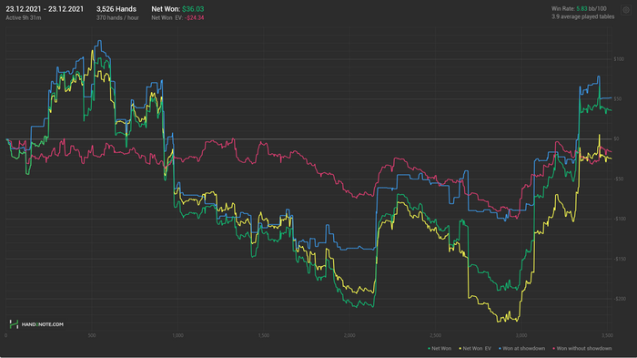Click the blue Won at showdown legend dot

click(x=500, y=349)
